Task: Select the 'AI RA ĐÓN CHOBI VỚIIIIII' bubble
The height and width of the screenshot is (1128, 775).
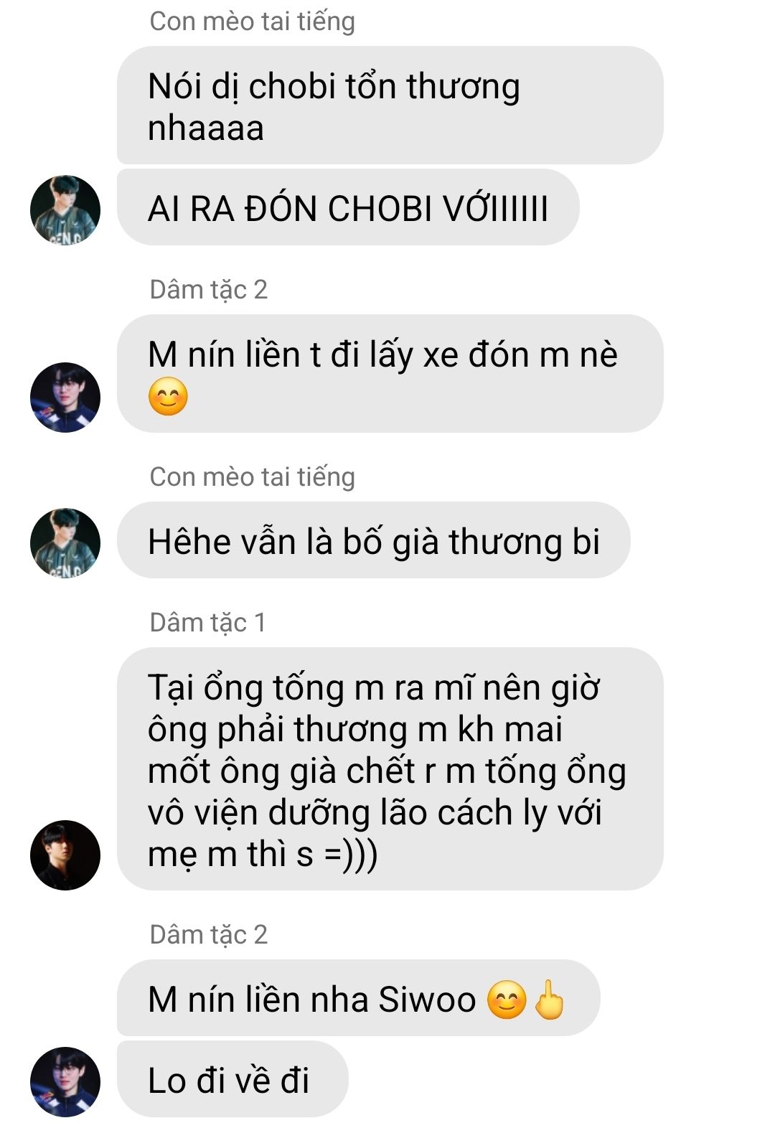Action: tap(348, 207)
